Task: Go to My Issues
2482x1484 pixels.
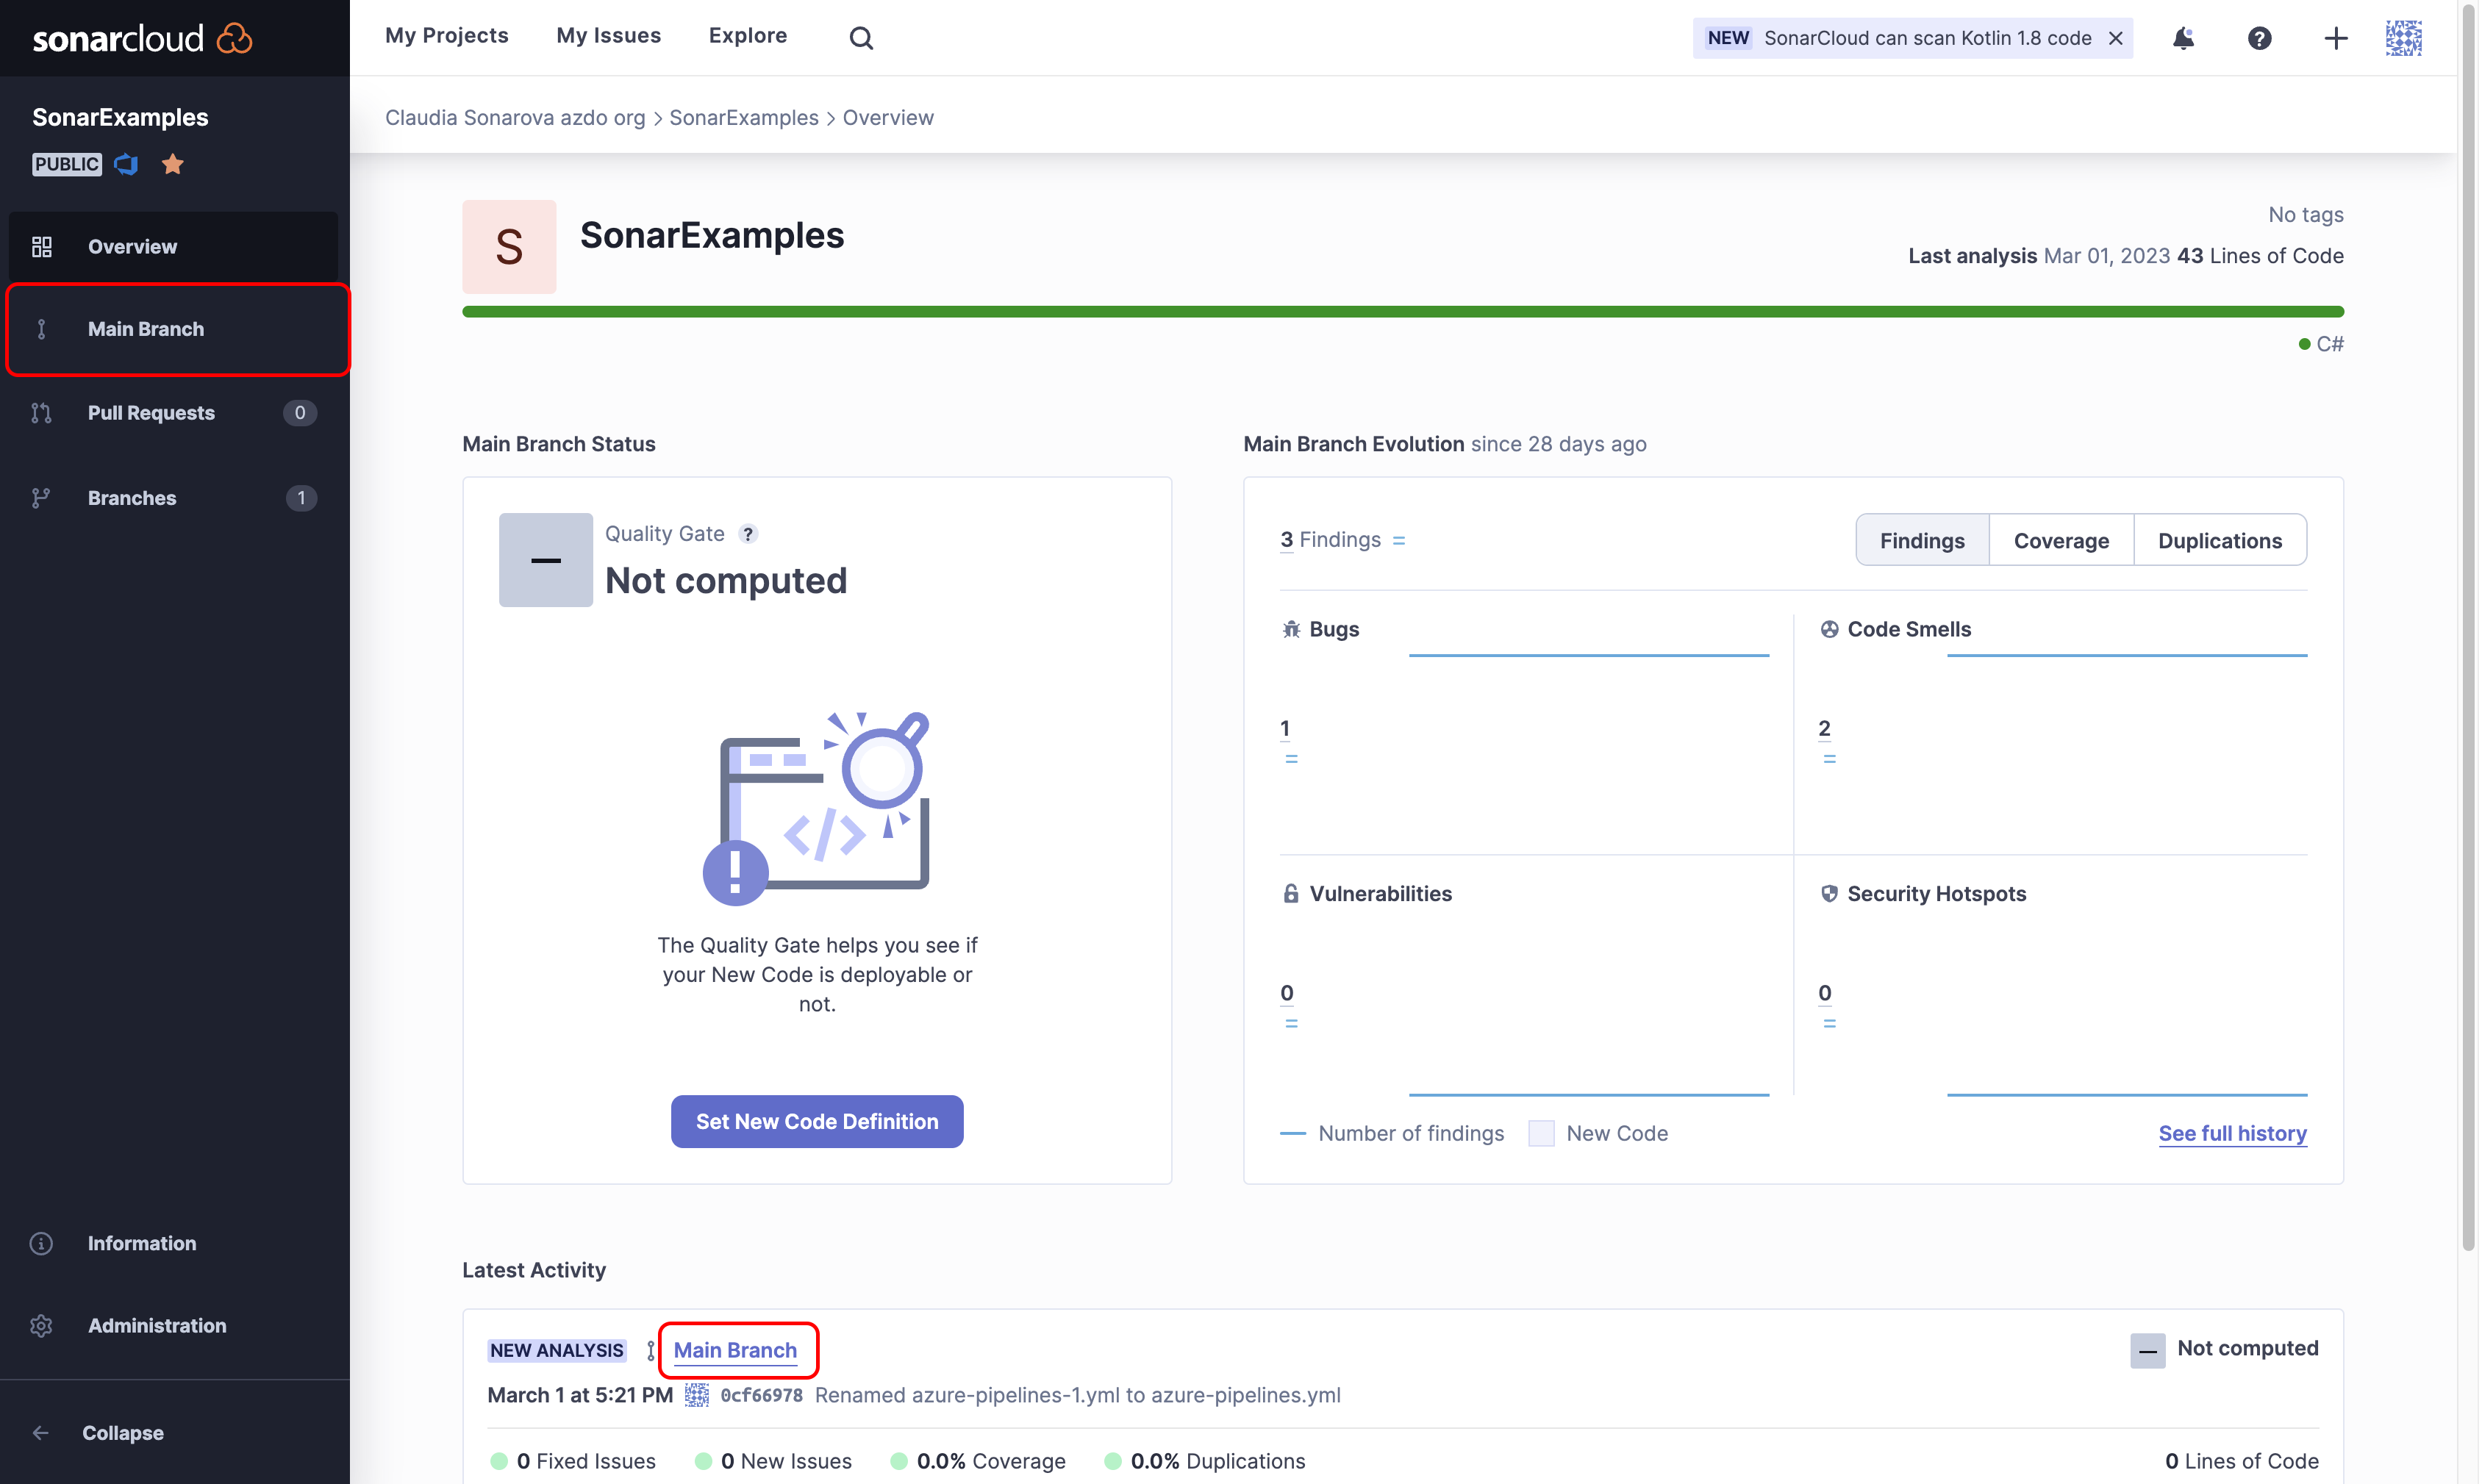Action: [x=608, y=36]
